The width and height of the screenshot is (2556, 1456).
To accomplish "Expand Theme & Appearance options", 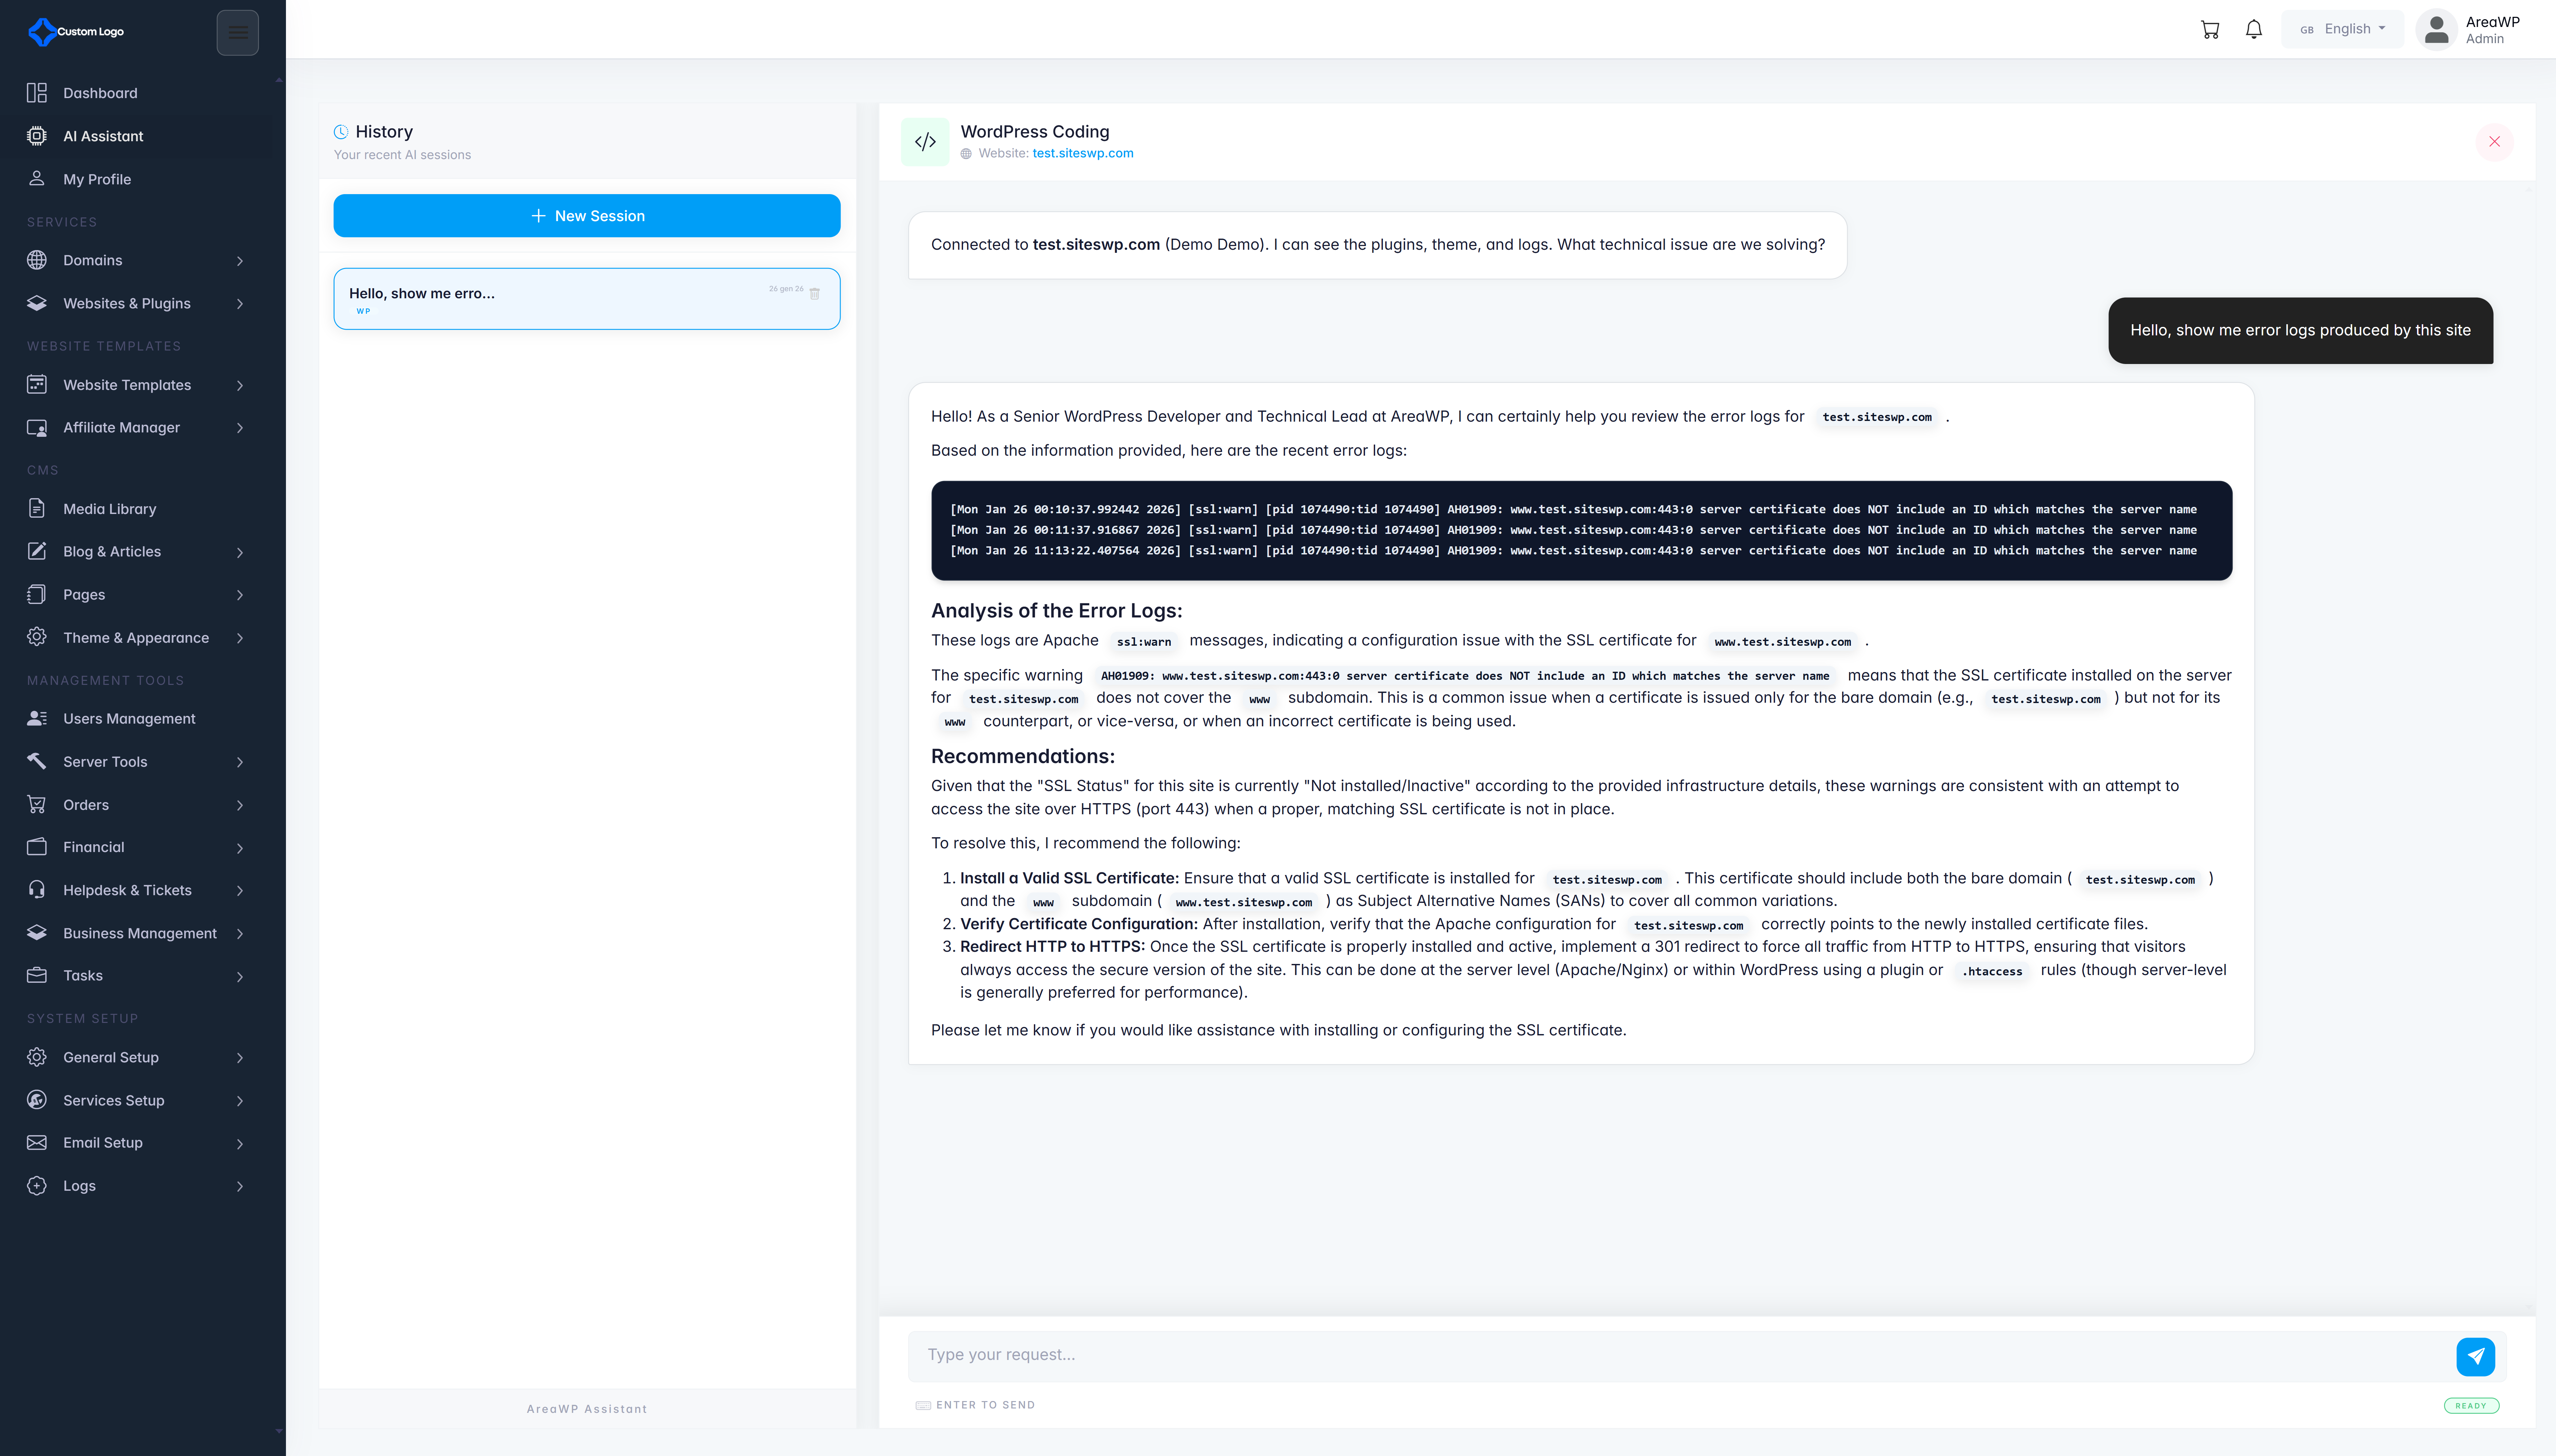I will tap(136, 637).
